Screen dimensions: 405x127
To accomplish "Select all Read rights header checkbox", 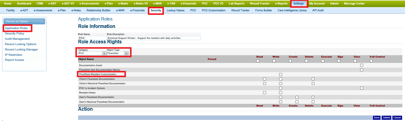I will tap(258, 61).
